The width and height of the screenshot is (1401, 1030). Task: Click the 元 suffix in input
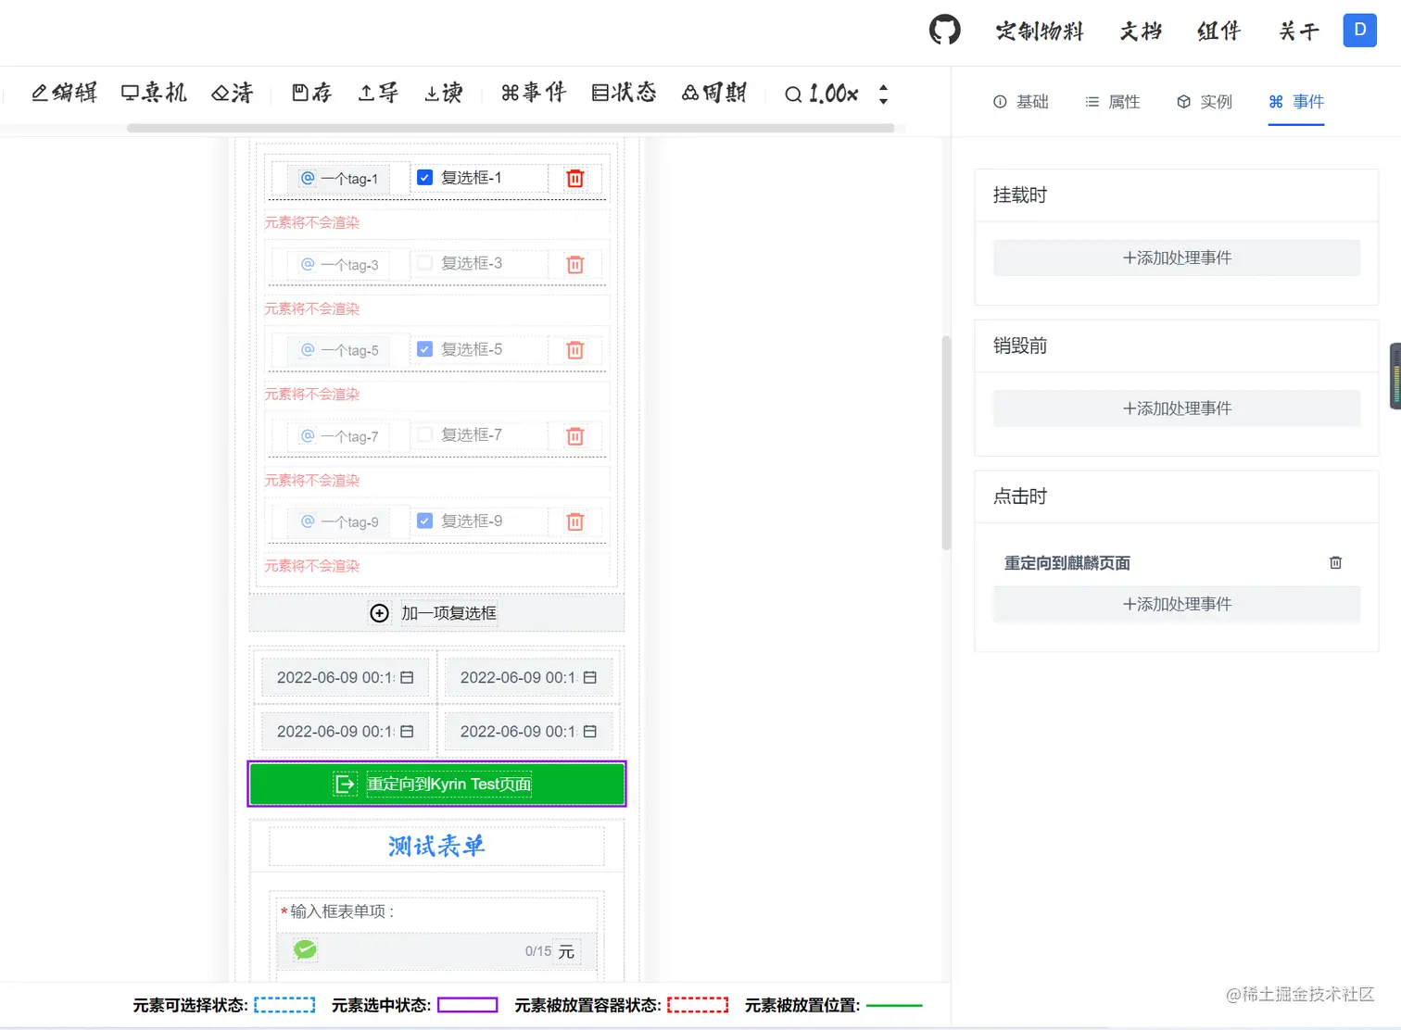click(x=566, y=951)
